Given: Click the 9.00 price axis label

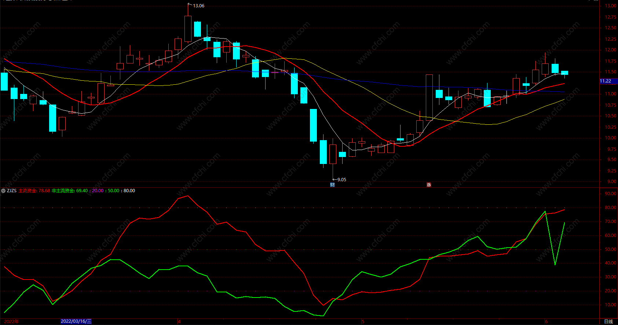Looking at the screenshot, I should [x=612, y=182].
